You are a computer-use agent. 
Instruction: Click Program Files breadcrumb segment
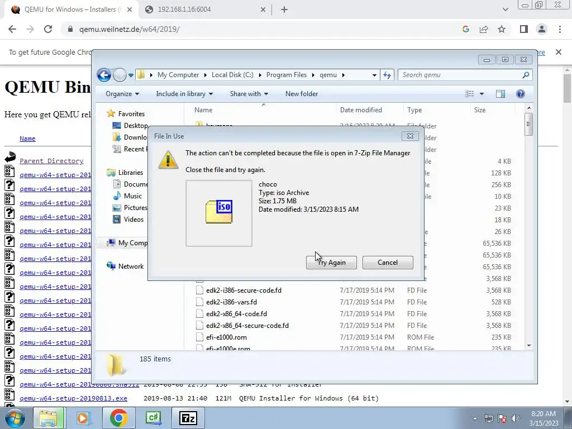(287, 75)
